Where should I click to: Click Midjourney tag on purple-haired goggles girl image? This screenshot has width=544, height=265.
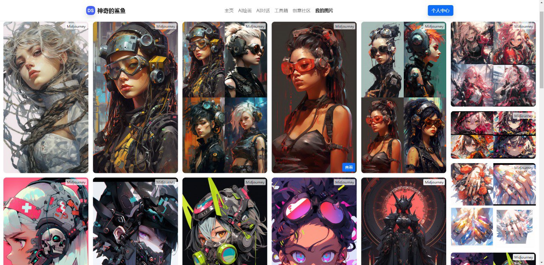point(344,182)
